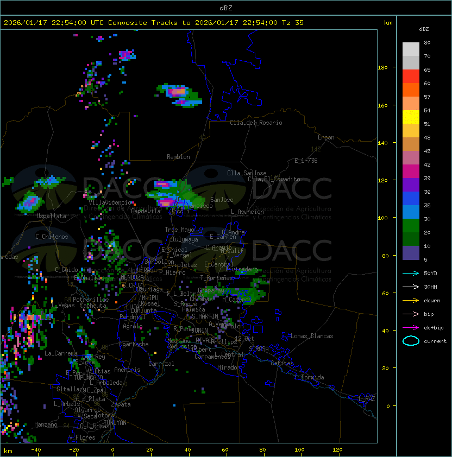Click the 'Tres_Mayo' place label
Image resolution: width=452 pixels, height=457 pixels.
pyautogui.click(x=179, y=230)
